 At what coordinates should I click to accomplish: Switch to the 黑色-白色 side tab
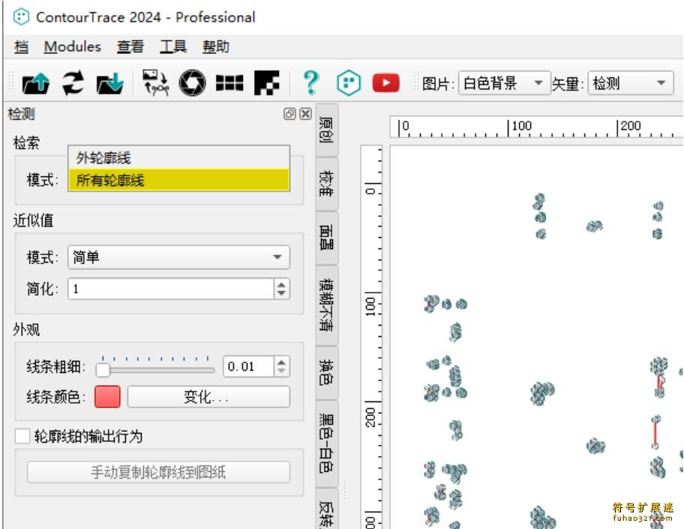pyautogui.click(x=326, y=443)
